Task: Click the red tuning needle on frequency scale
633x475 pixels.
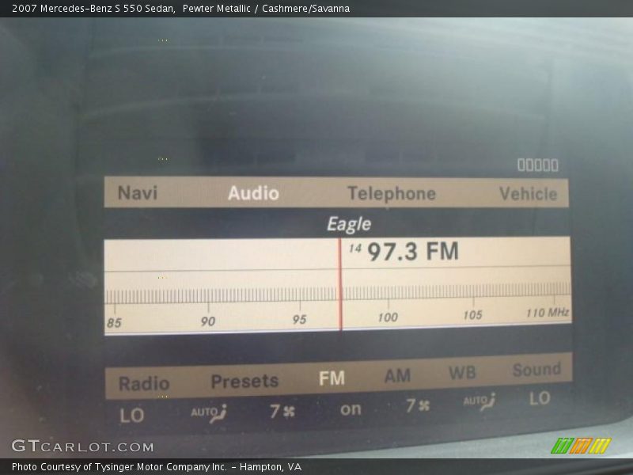Action: pos(340,284)
